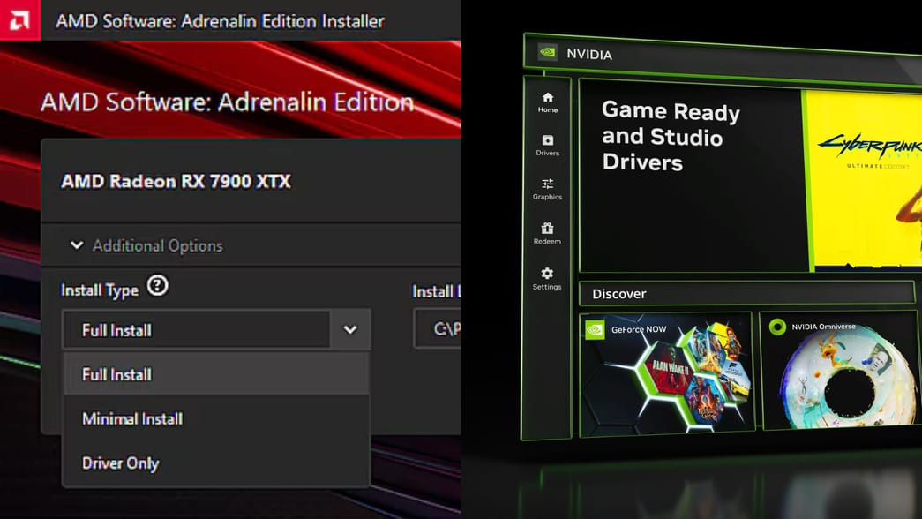Select Home in the NVIDIA sidebar
The image size is (922, 519).
[547, 101]
